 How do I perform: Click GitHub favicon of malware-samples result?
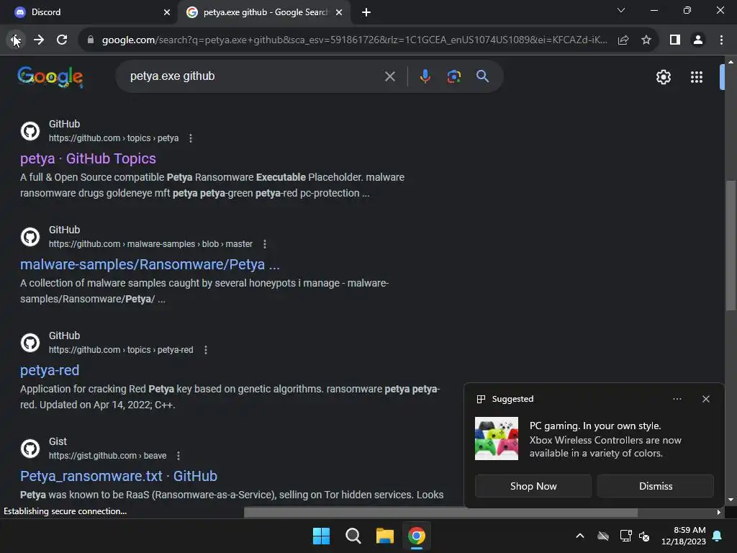[x=30, y=236]
